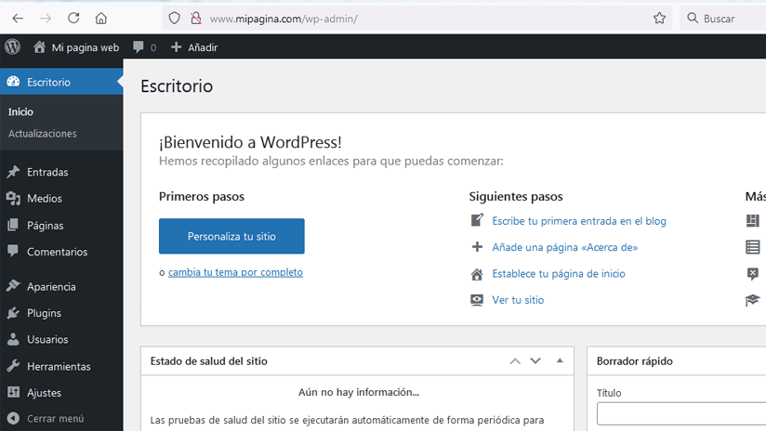Viewport: 766px width, 431px height.
Task: Open the site security shield icon
Action: point(175,19)
